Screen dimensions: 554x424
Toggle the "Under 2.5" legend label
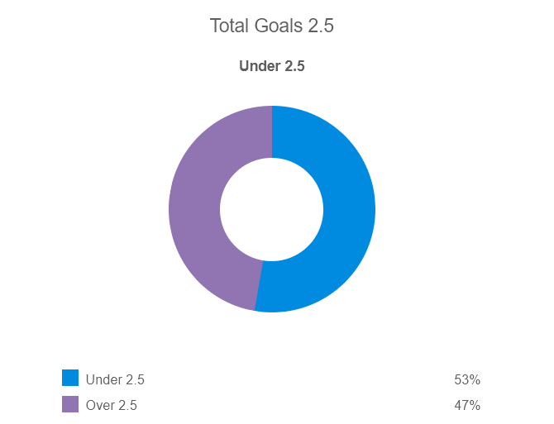coord(115,380)
